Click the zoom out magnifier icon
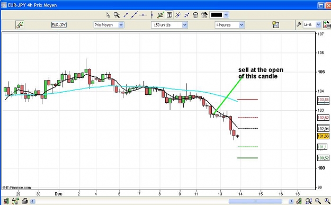Screen dimensions: 331x205 click(x=318, y=201)
